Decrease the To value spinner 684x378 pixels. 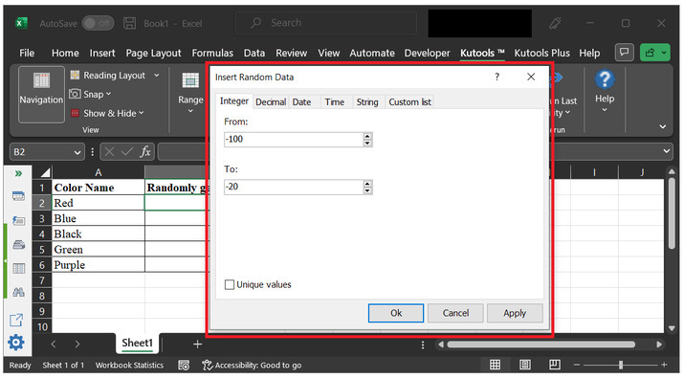click(367, 190)
